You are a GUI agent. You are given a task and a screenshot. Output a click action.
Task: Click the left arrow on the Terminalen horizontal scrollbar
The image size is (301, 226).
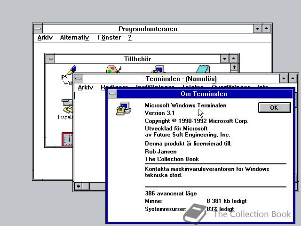pos(79,186)
